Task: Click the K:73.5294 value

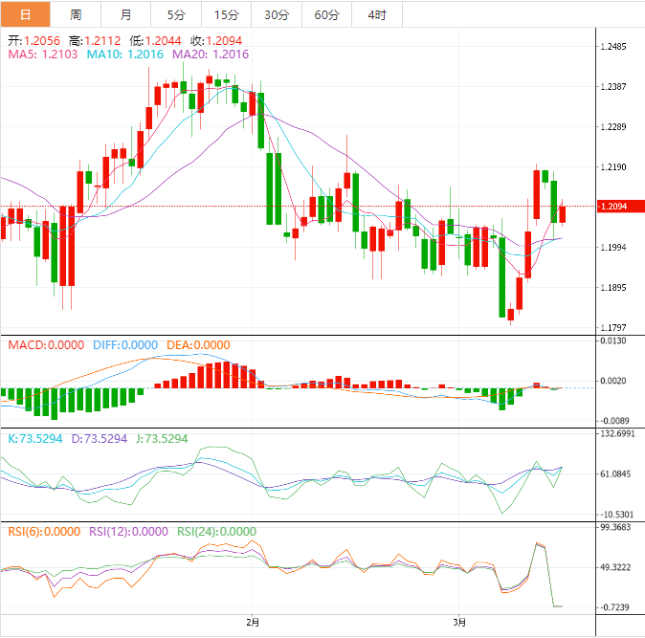Action: [35, 439]
